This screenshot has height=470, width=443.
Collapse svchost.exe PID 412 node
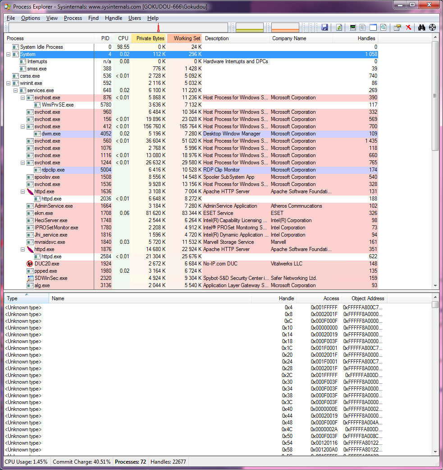click(x=23, y=126)
